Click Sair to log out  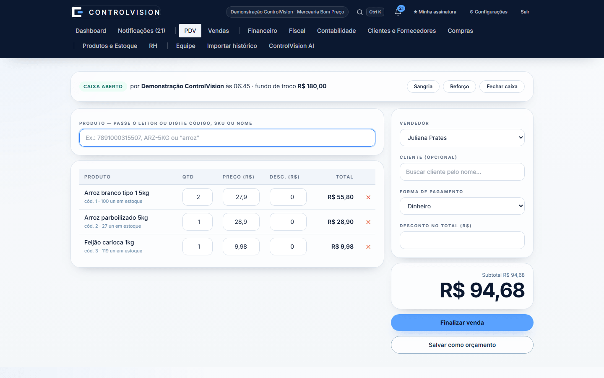525,12
